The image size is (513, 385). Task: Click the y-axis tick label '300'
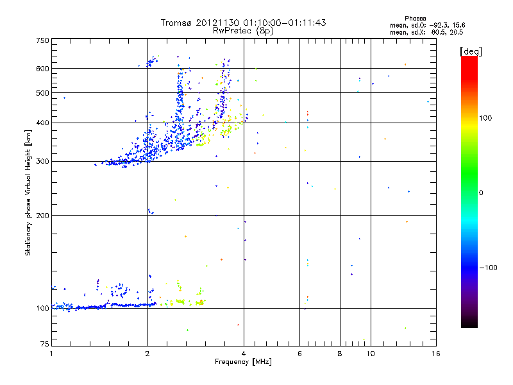coord(42,162)
